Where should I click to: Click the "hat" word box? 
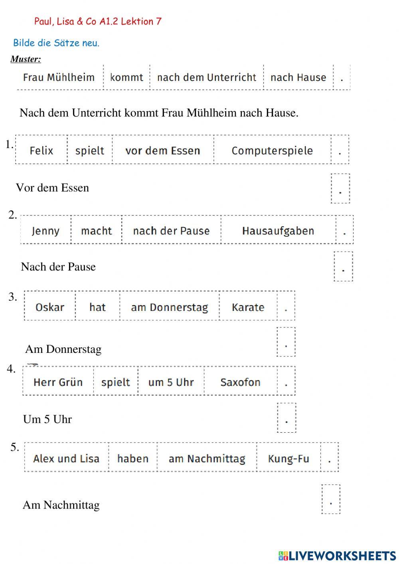[97, 307]
